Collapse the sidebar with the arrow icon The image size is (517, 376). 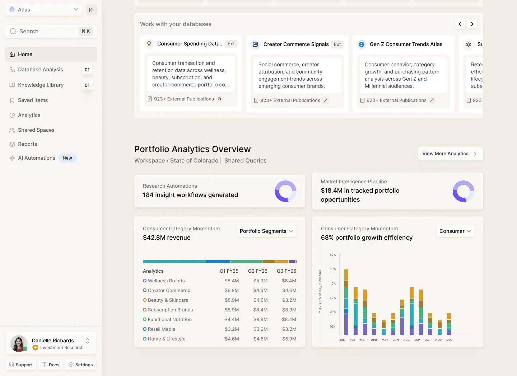click(92, 10)
